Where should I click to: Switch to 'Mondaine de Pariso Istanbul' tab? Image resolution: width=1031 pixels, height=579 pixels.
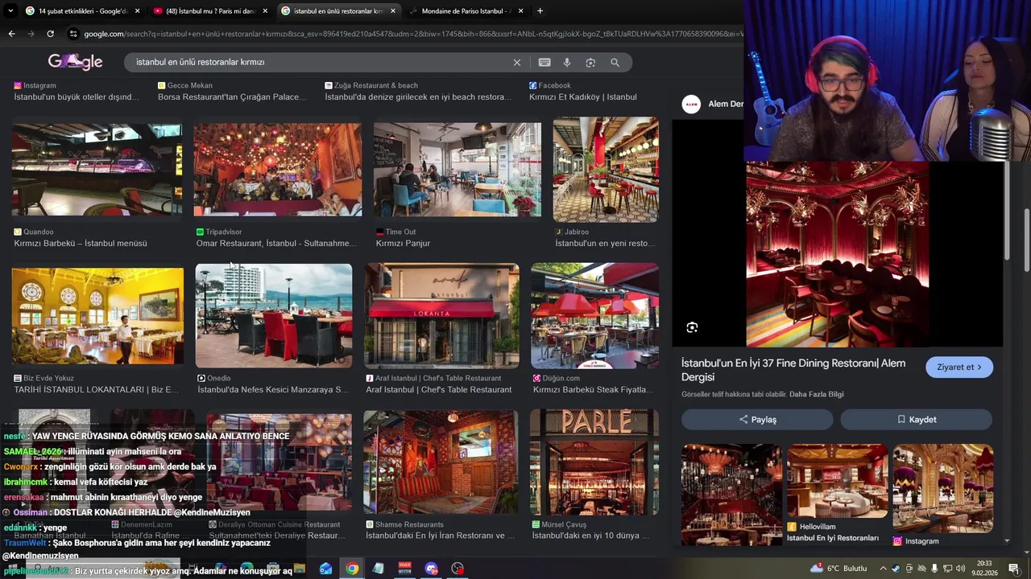tap(466, 11)
